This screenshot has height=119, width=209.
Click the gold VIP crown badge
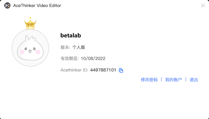coord(30,23)
